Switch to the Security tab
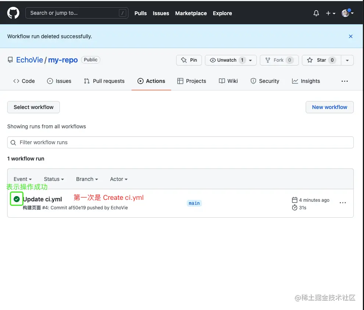Viewport: 364px width, 310px height. click(x=265, y=81)
